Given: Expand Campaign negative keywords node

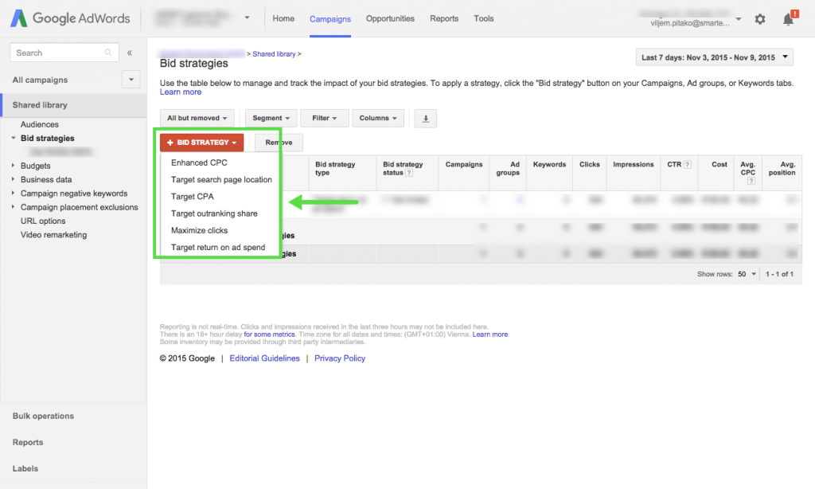Looking at the screenshot, I should 14,193.
